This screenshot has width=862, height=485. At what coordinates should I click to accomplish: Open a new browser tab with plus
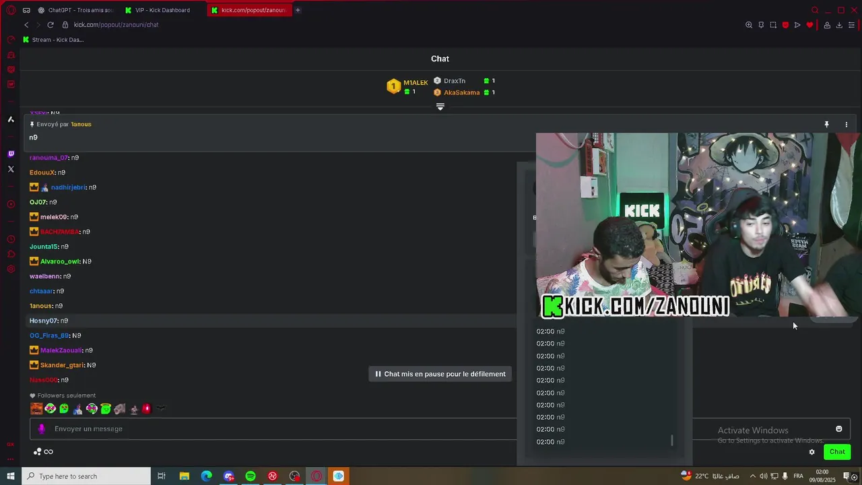pos(298,10)
